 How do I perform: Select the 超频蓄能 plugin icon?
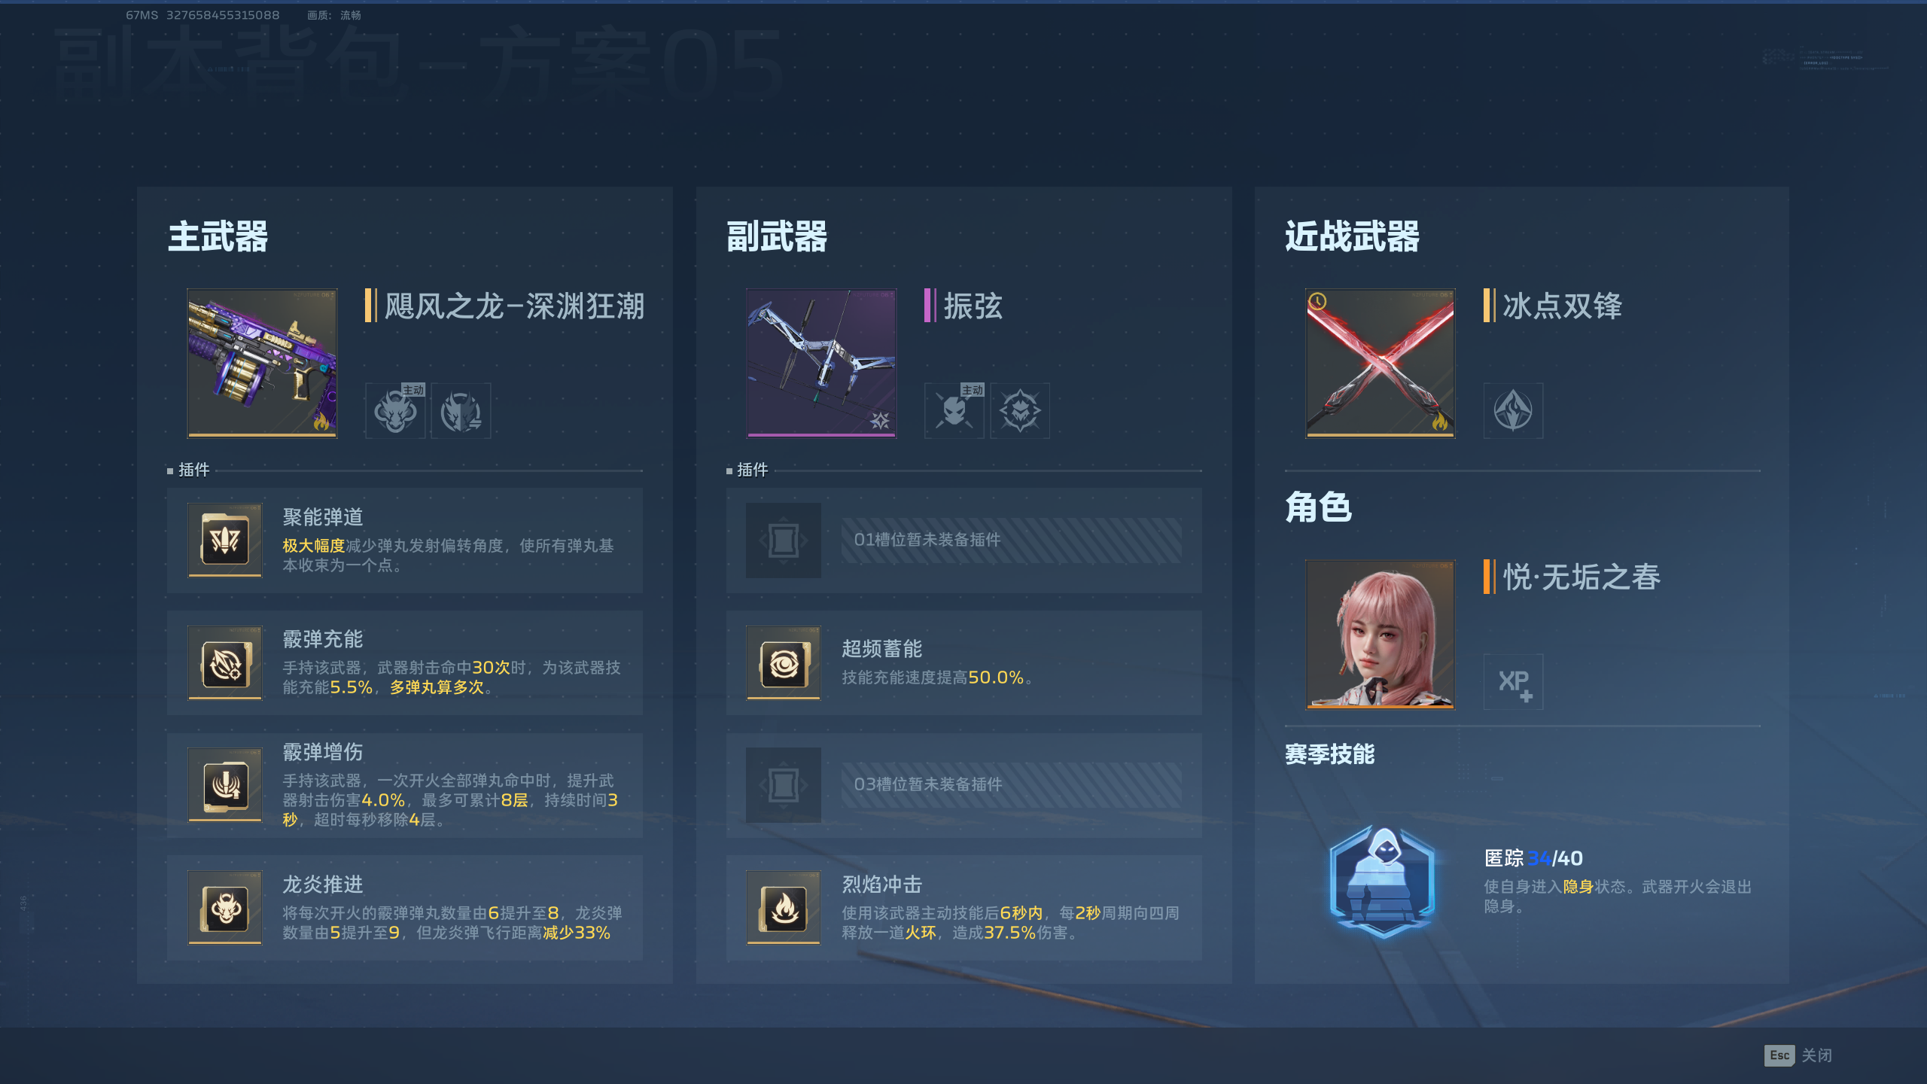coord(784,662)
